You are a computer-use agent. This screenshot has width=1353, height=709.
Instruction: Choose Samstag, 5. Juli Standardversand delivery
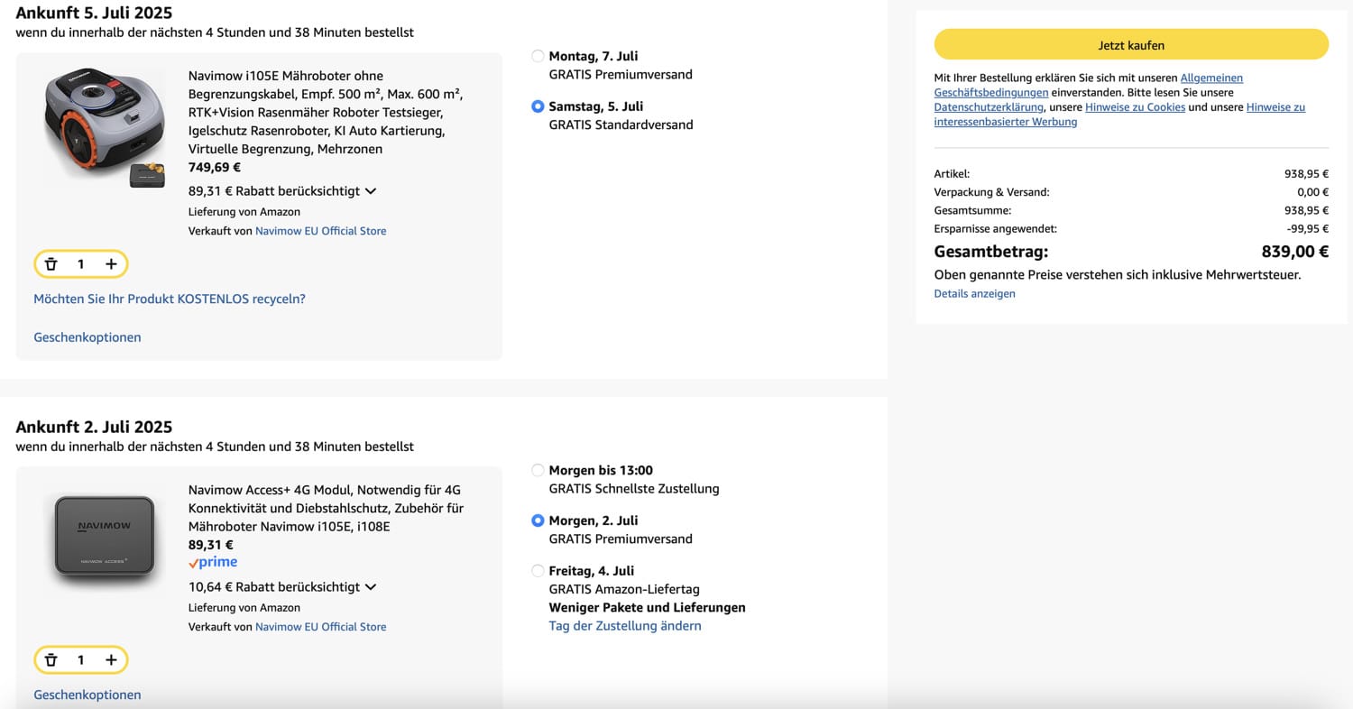[x=538, y=106]
